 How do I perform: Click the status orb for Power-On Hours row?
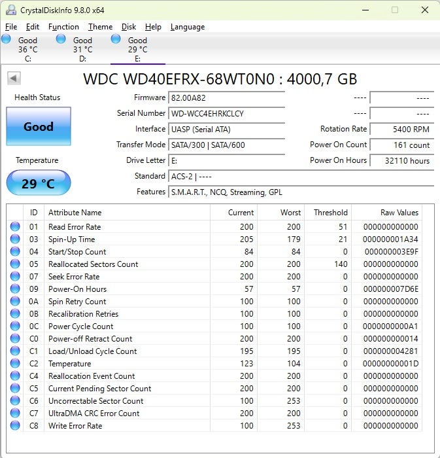(x=15, y=289)
